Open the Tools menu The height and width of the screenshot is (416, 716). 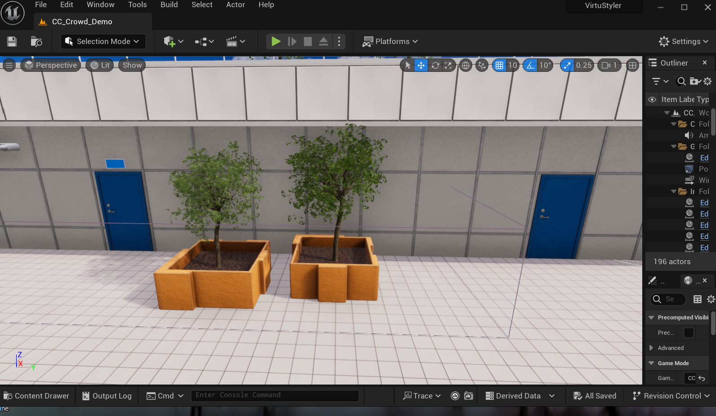point(137,4)
